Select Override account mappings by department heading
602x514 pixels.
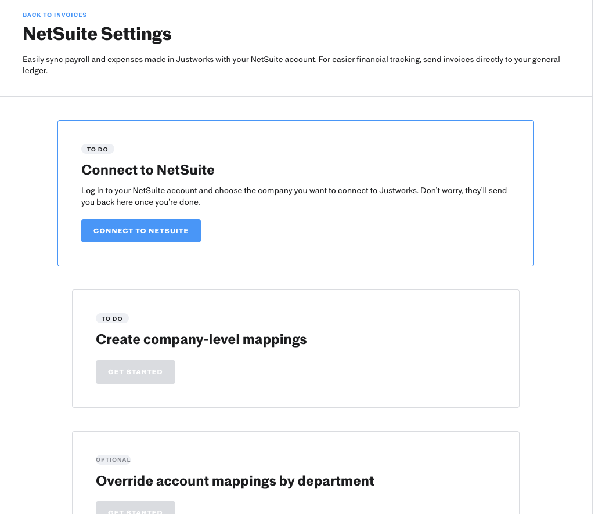click(x=235, y=481)
